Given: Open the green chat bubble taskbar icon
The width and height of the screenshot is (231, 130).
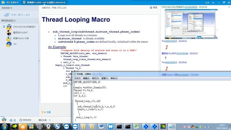Looking at the screenshot, I should (14, 127).
